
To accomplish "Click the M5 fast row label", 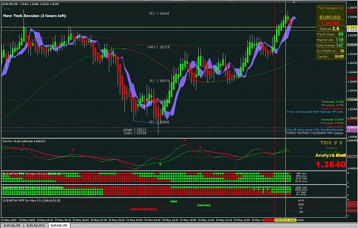I will tap(301, 173).
